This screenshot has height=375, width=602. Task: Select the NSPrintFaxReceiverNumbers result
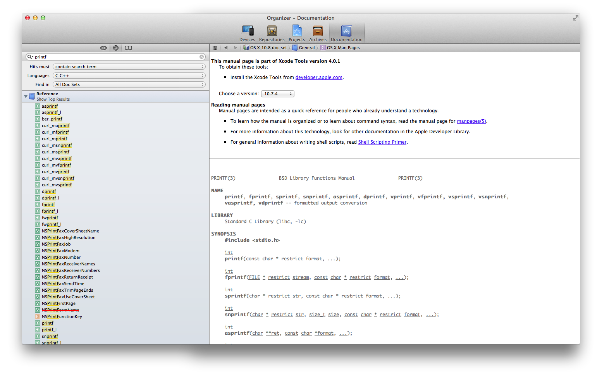(x=71, y=270)
